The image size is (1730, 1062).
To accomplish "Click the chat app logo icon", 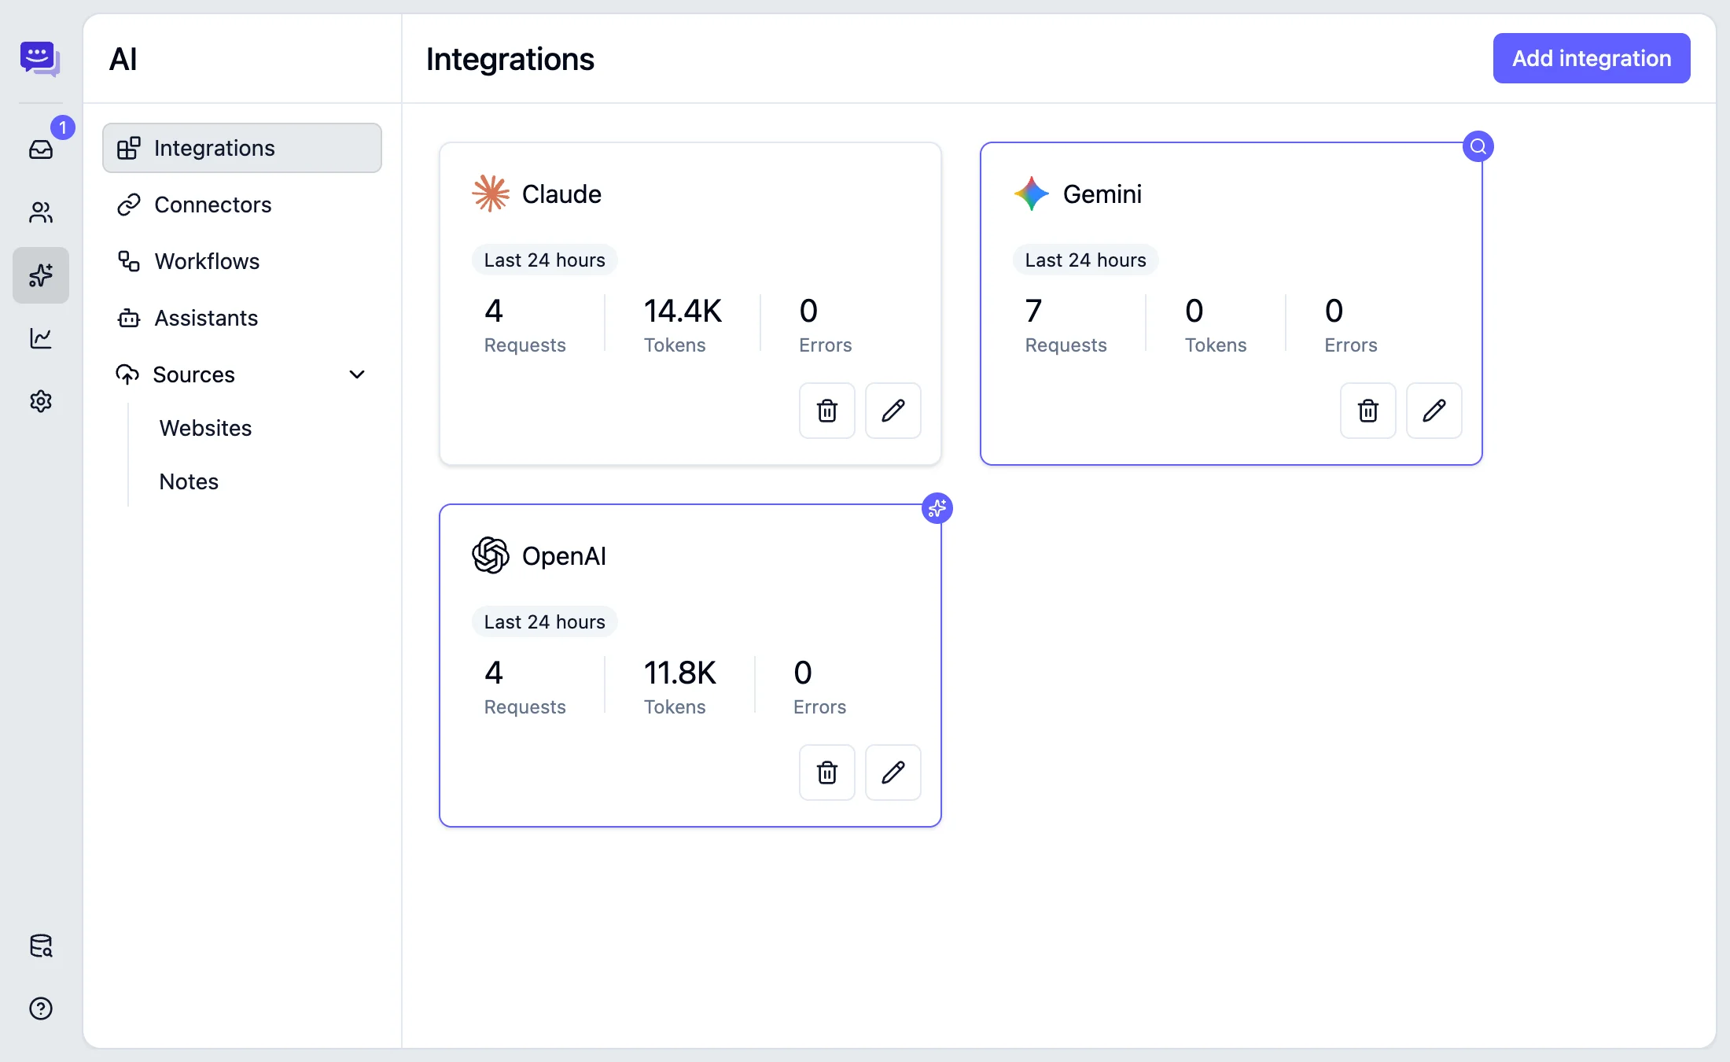I will tap(40, 59).
